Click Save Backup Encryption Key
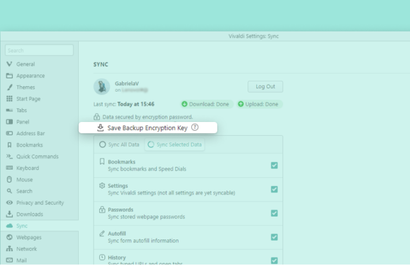This screenshot has height=265, width=410. (148, 128)
